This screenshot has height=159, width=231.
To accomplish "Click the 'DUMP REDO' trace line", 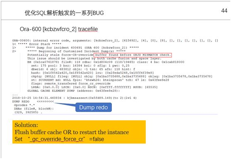I will pyautogui.click(x=33, y=101).
